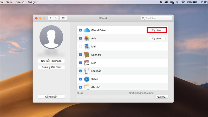Click the Safari compass icon
Image resolution: width=208 pixels, height=117 pixels.
pos(87,79)
